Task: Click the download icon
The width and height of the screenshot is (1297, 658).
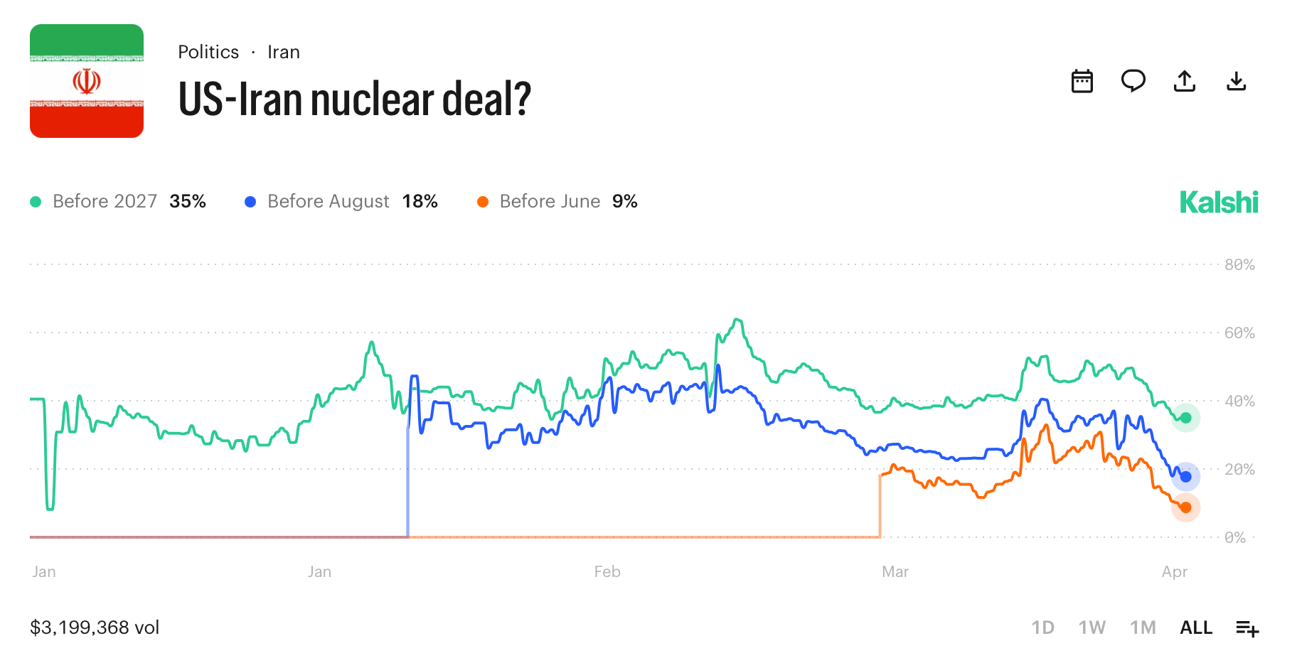Action: pos(1236,82)
